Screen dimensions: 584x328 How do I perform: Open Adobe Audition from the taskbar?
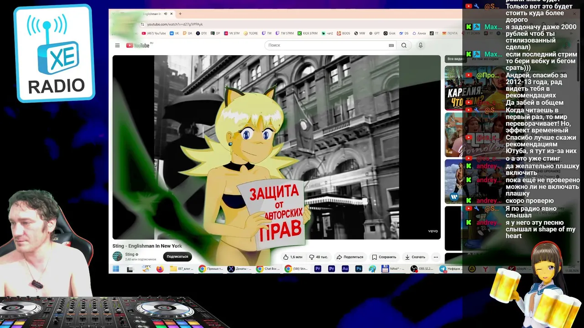[x=345, y=269]
